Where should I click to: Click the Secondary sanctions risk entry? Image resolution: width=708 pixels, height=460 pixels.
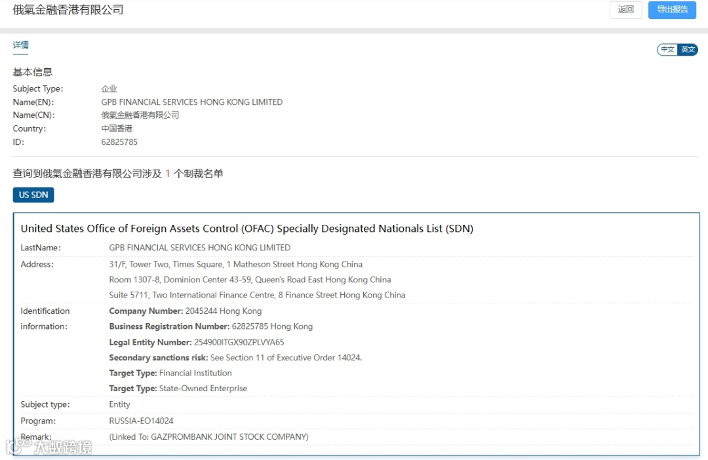coord(235,358)
